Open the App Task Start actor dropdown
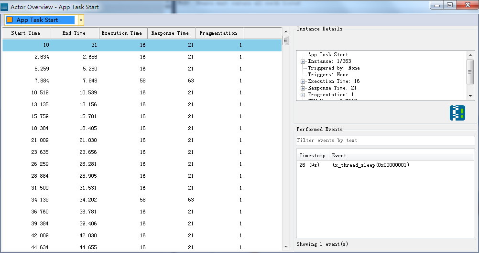This screenshot has height=253, width=479. point(81,20)
